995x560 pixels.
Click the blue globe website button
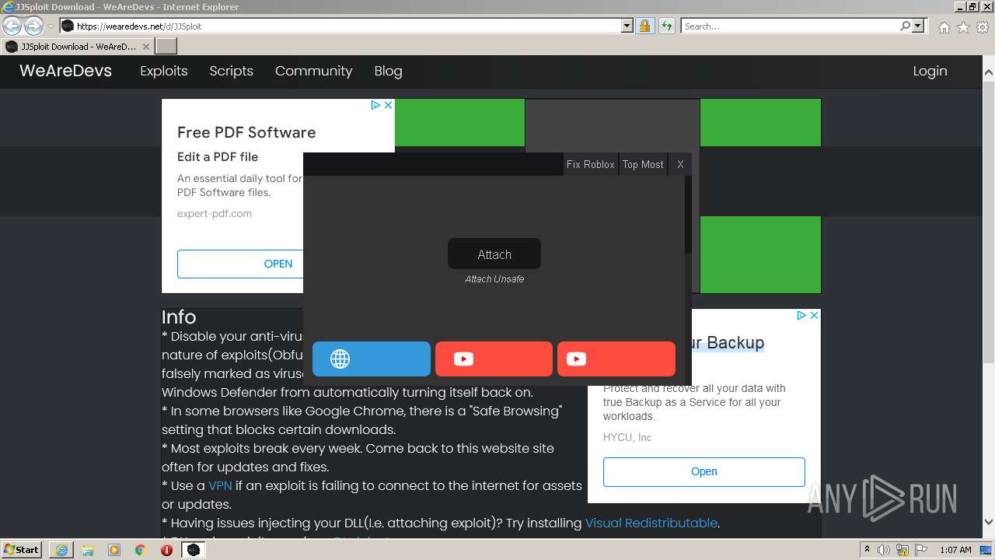[371, 359]
